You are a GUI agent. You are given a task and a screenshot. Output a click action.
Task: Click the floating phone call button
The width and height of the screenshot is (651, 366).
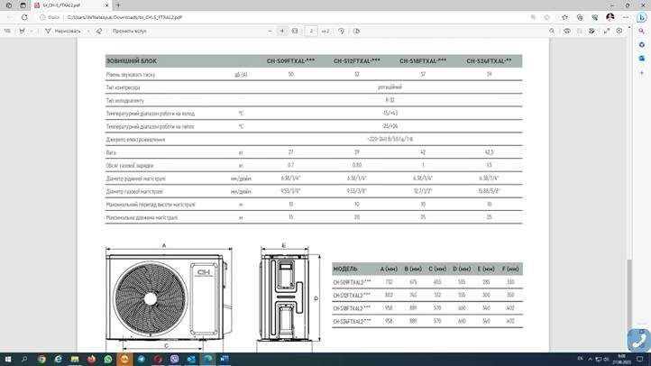coord(639,340)
